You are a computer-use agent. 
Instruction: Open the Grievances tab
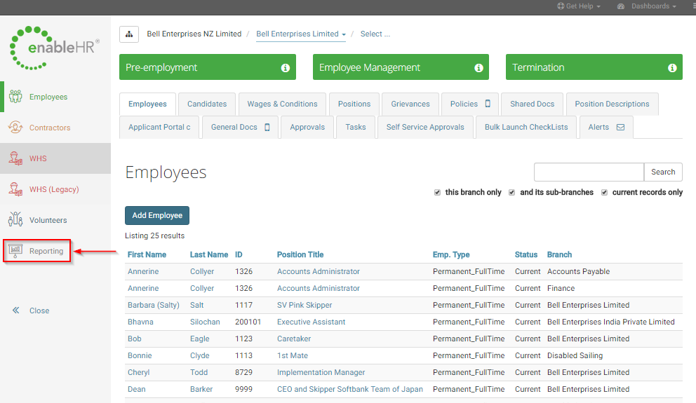[x=410, y=104]
